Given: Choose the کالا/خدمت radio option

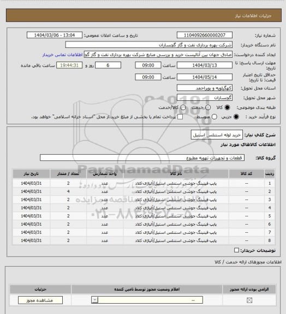Looking at the screenshot, I should [183, 107].
